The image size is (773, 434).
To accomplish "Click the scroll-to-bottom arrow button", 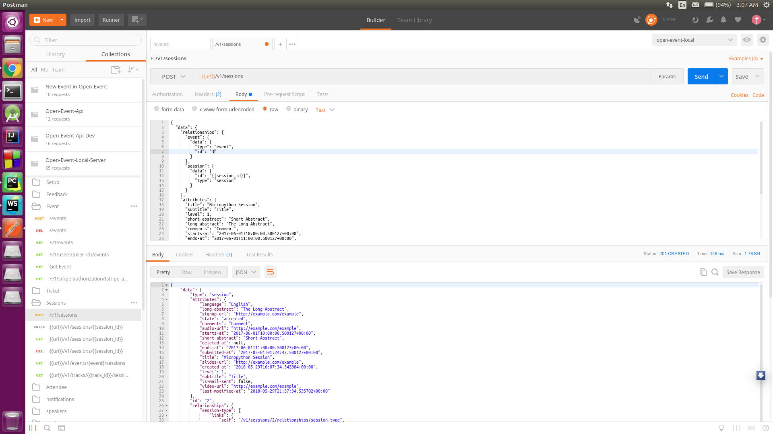I will pyautogui.click(x=761, y=375).
